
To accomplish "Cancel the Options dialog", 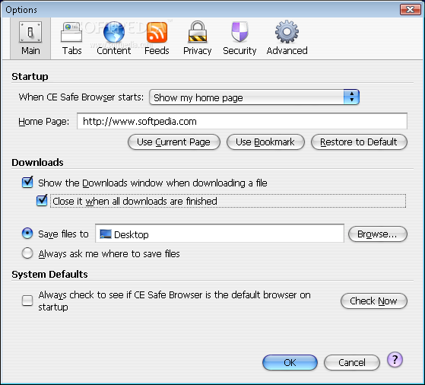I will pyautogui.click(x=352, y=362).
